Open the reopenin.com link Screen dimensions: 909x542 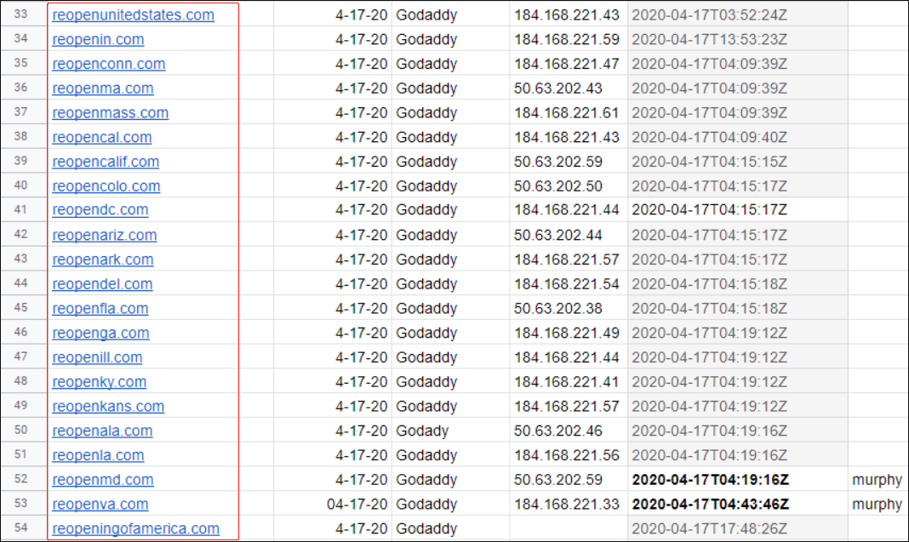(x=98, y=39)
